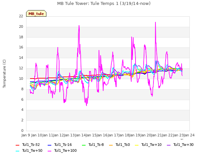Click the 10 y-axis tick label
This screenshot has width=209, height=157.
point(21,78)
